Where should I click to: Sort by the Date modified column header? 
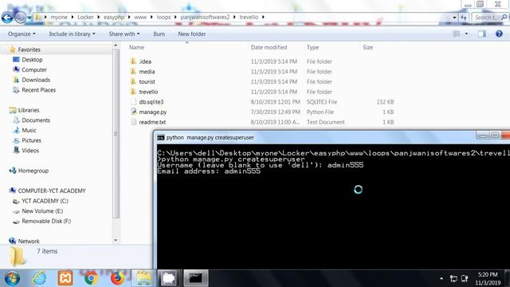click(269, 47)
